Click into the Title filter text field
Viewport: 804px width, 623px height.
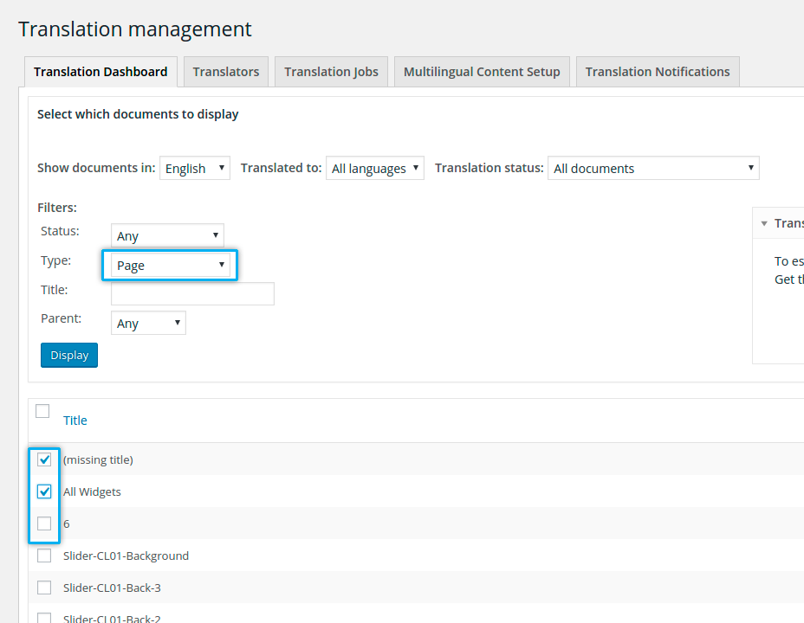click(x=192, y=293)
